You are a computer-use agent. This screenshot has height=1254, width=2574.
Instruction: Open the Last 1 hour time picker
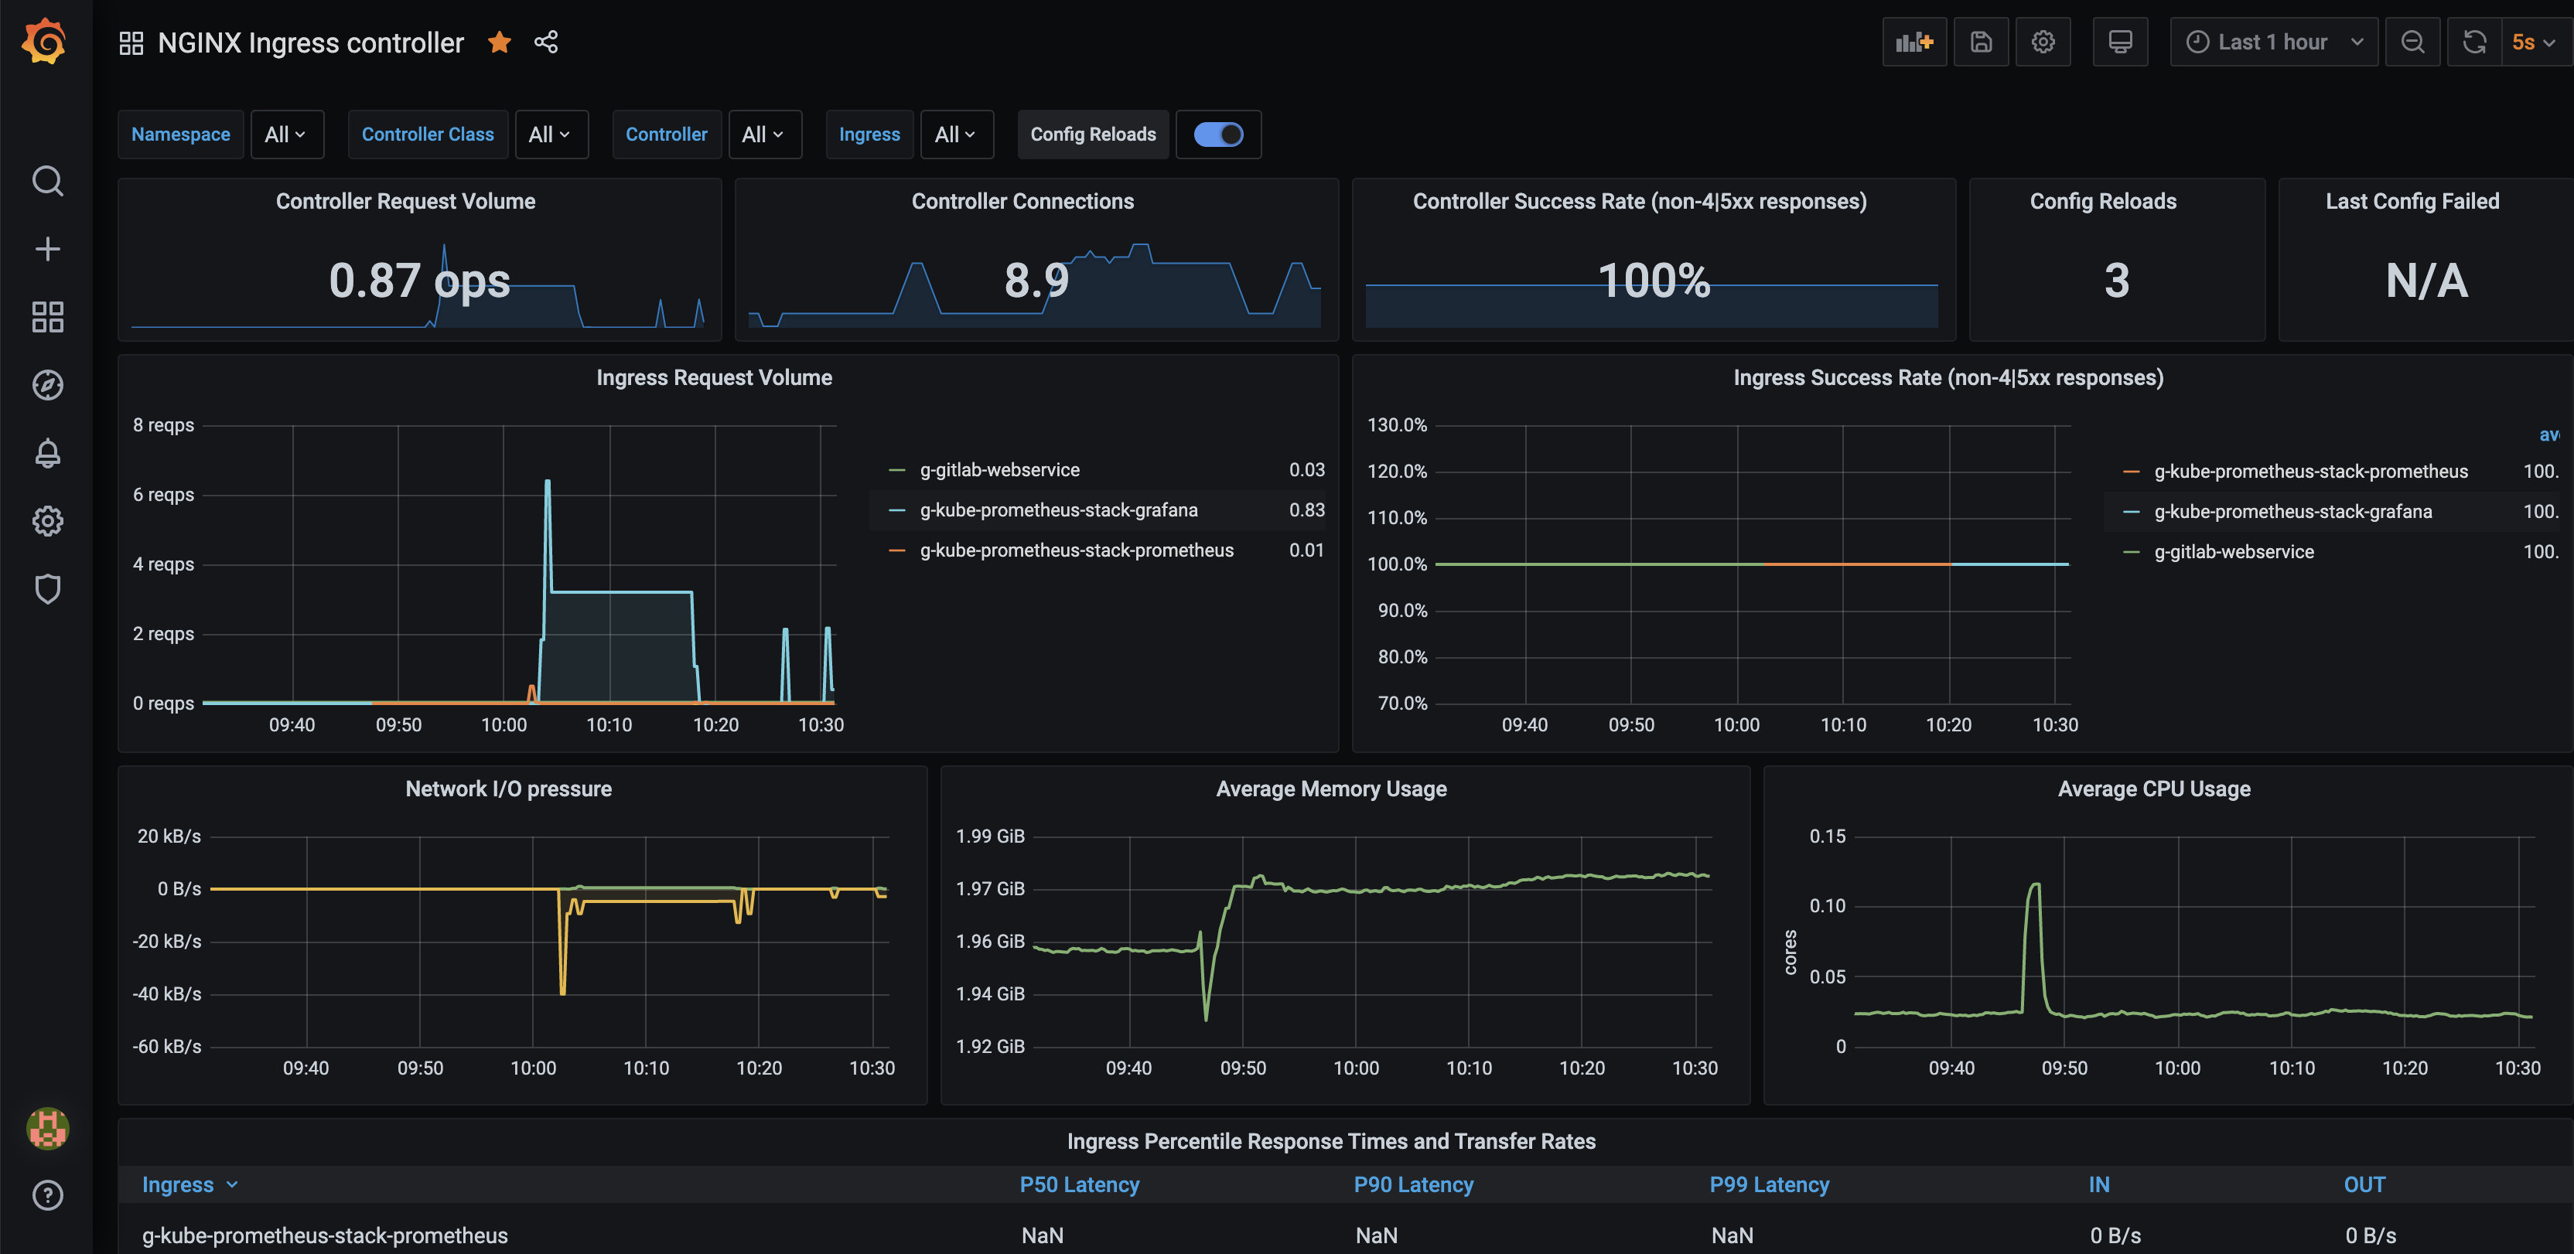coord(2273,42)
